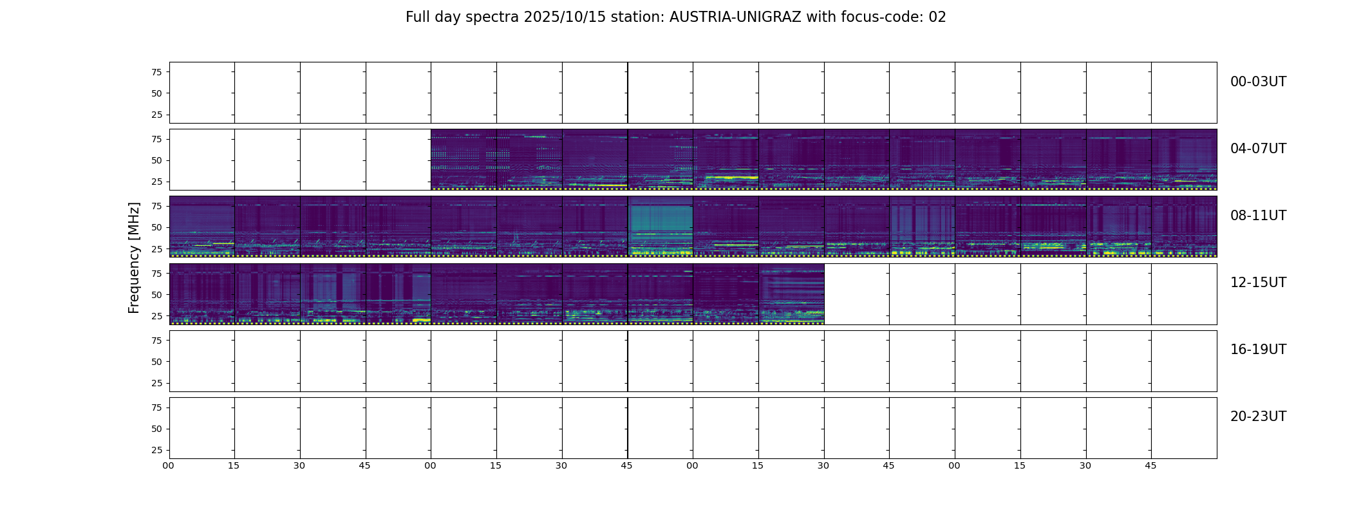Select the '04-07UT' row label
Screen dimensions: 1352x515
click(1258, 149)
